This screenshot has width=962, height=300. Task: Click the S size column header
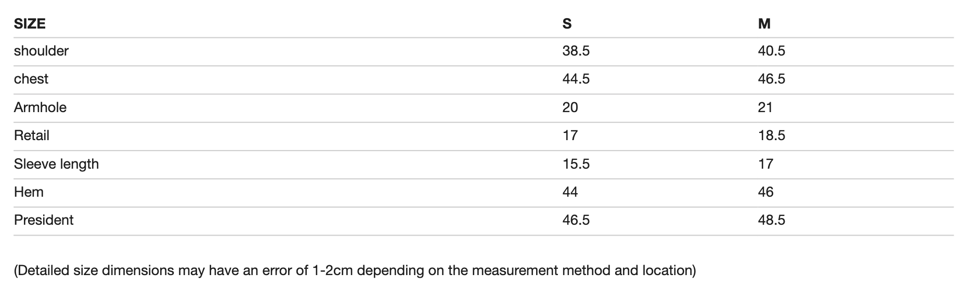[x=567, y=24]
